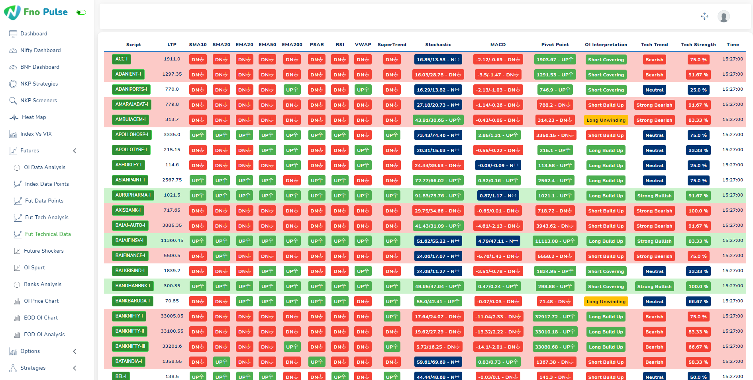Screen dimensions: 753x380
Task: Click the BNF Dashboard gauge icon
Action: click(x=13, y=67)
